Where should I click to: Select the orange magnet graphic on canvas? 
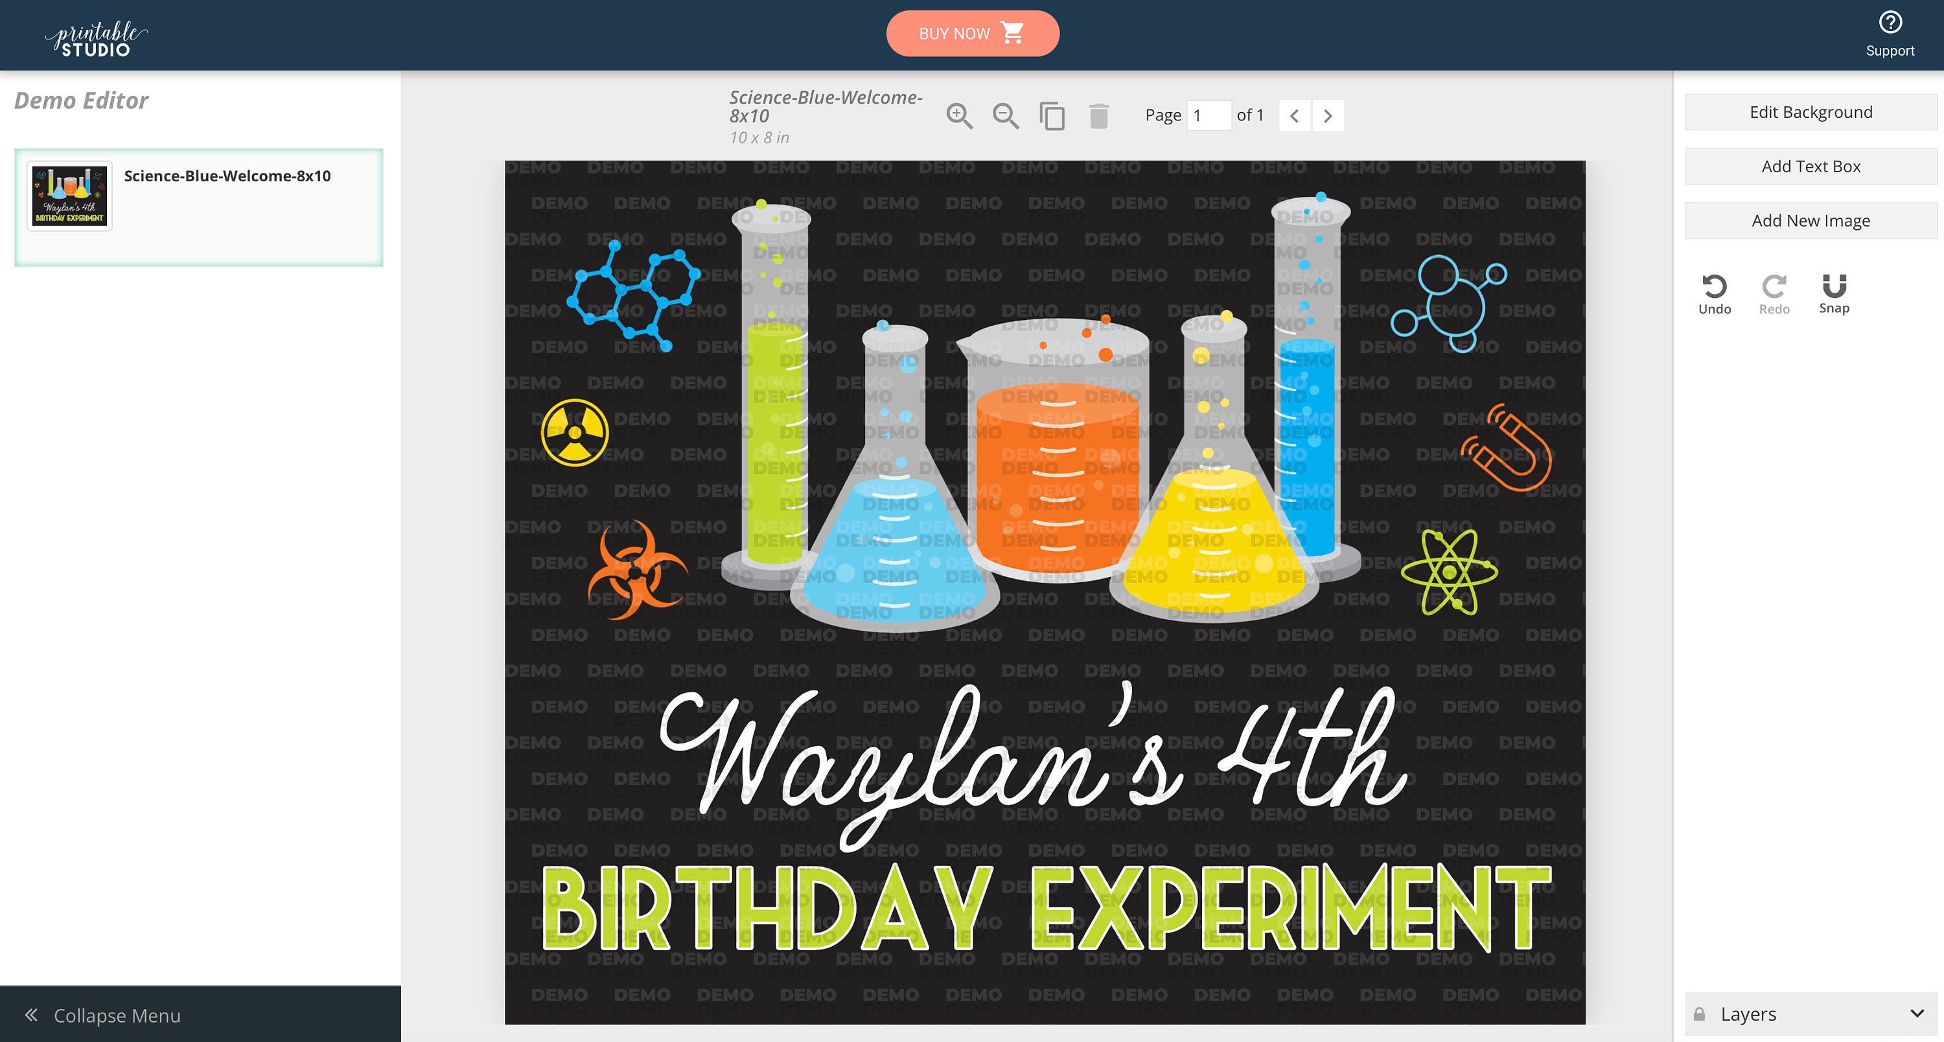click(1507, 449)
